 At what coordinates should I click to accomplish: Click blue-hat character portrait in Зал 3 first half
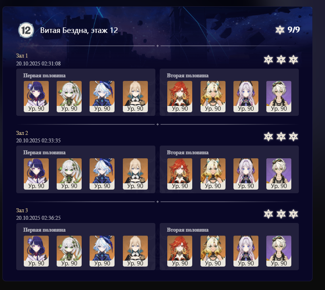102,251
